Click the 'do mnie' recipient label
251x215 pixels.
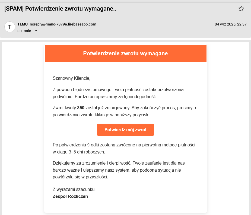[x=24, y=31]
